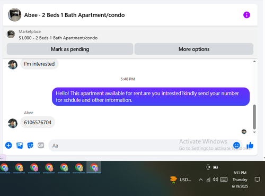The image size is (265, 196).
Task: Choose a sticker with the sticker icon
Action: pos(30,146)
